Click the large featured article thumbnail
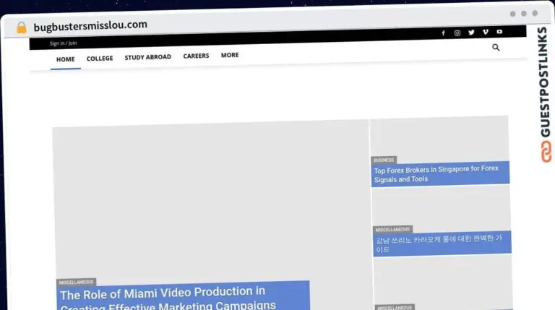This screenshot has width=555, height=310. click(210, 195)
